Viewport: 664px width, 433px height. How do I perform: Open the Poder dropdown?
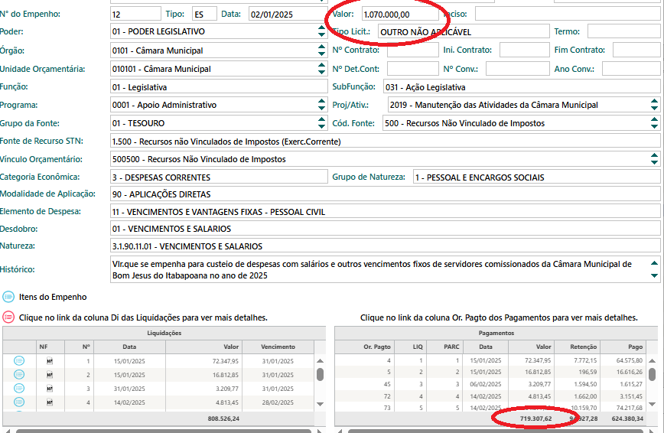[321, 31]
